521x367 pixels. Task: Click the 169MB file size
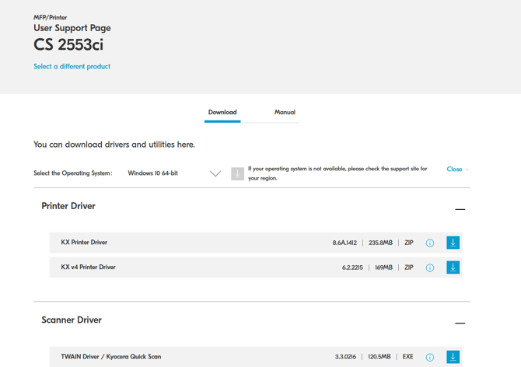[x=384, y=267]
